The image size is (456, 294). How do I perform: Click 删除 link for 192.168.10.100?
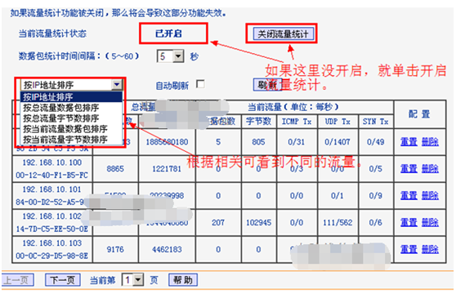tap(430, 168)
